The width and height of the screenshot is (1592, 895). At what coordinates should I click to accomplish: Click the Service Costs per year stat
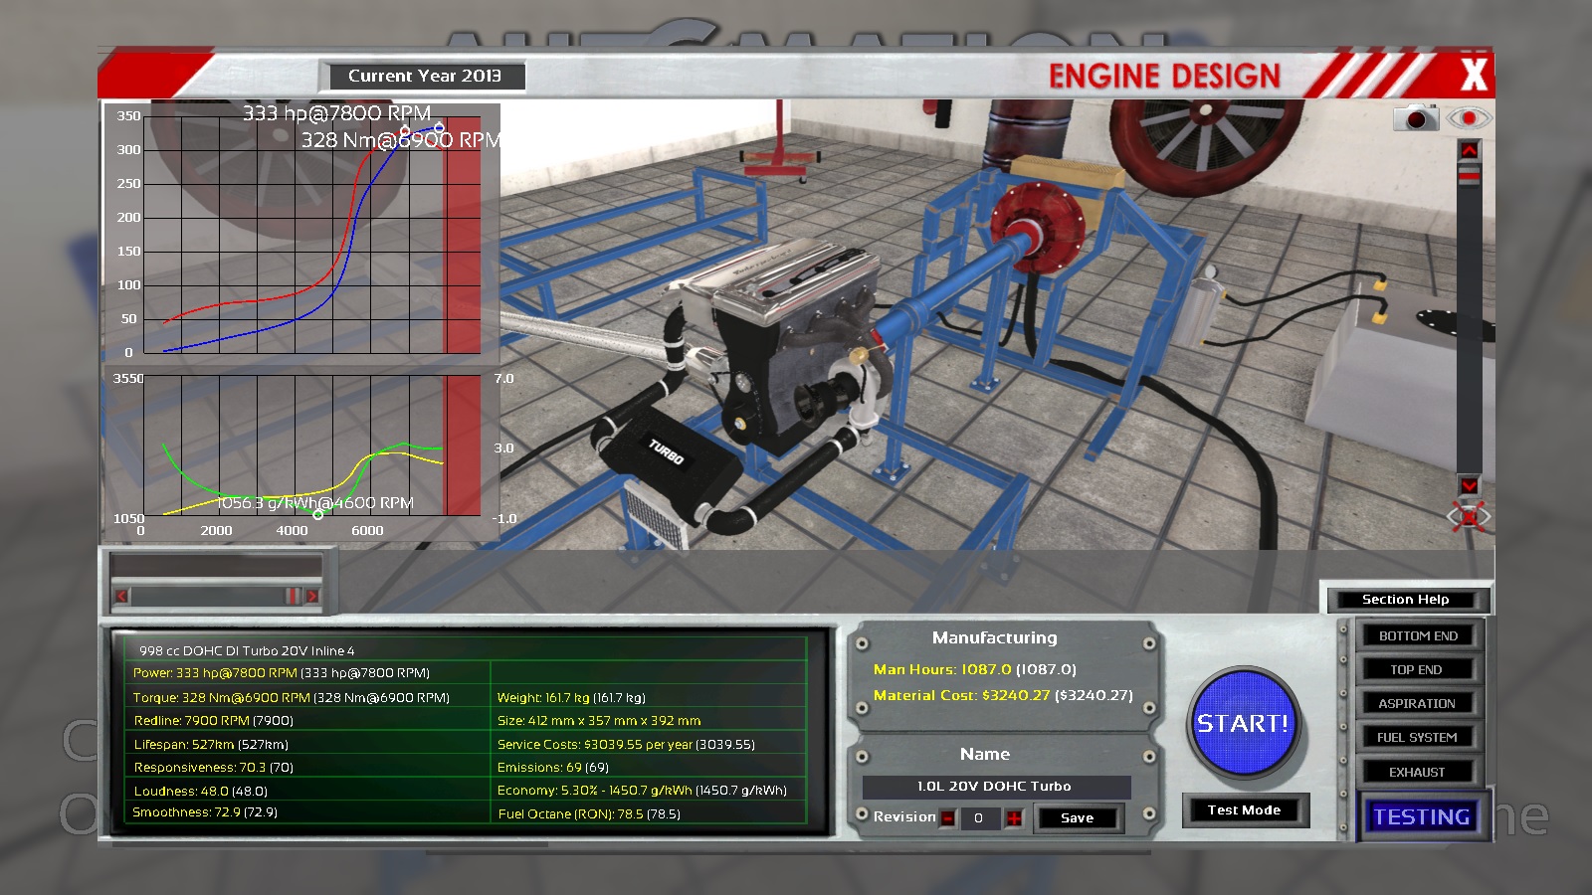(626, 745)
